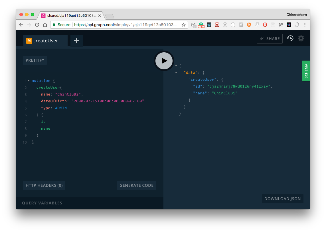This screenshot has height=232, width=326.
Task: Click the id field on line 7
Action: pos(43,122)
